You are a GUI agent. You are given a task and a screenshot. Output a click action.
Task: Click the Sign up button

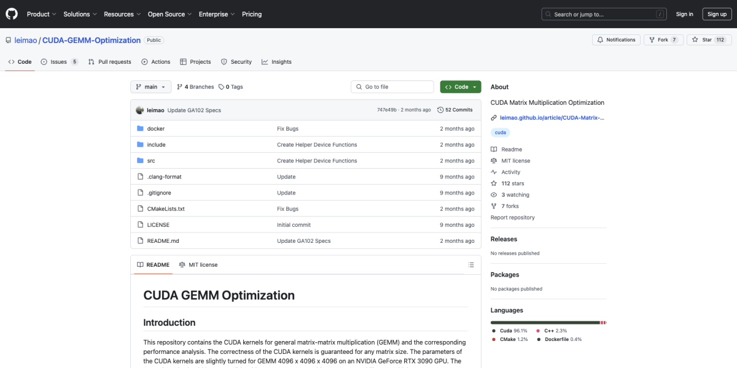tap(717, 14)
